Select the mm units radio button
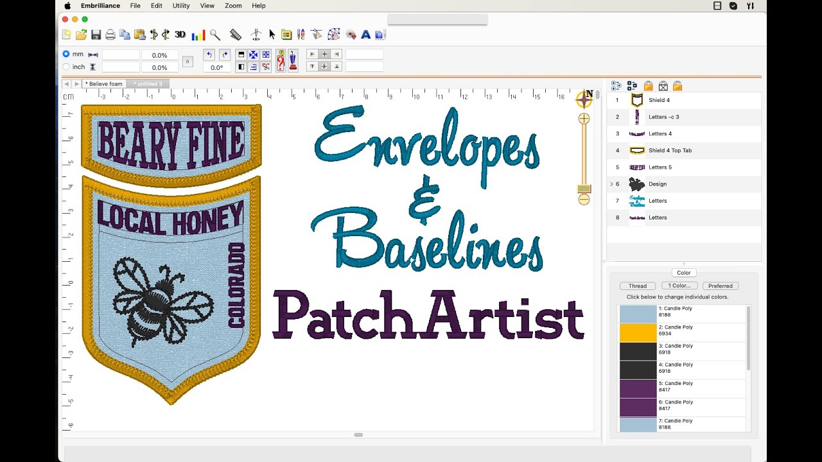The height and width of the screenshot is (462, 822). 66,54
